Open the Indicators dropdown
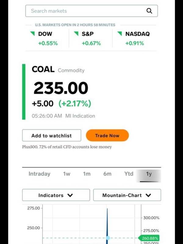Viewport: 183px width, 244px height. (56, 195)
